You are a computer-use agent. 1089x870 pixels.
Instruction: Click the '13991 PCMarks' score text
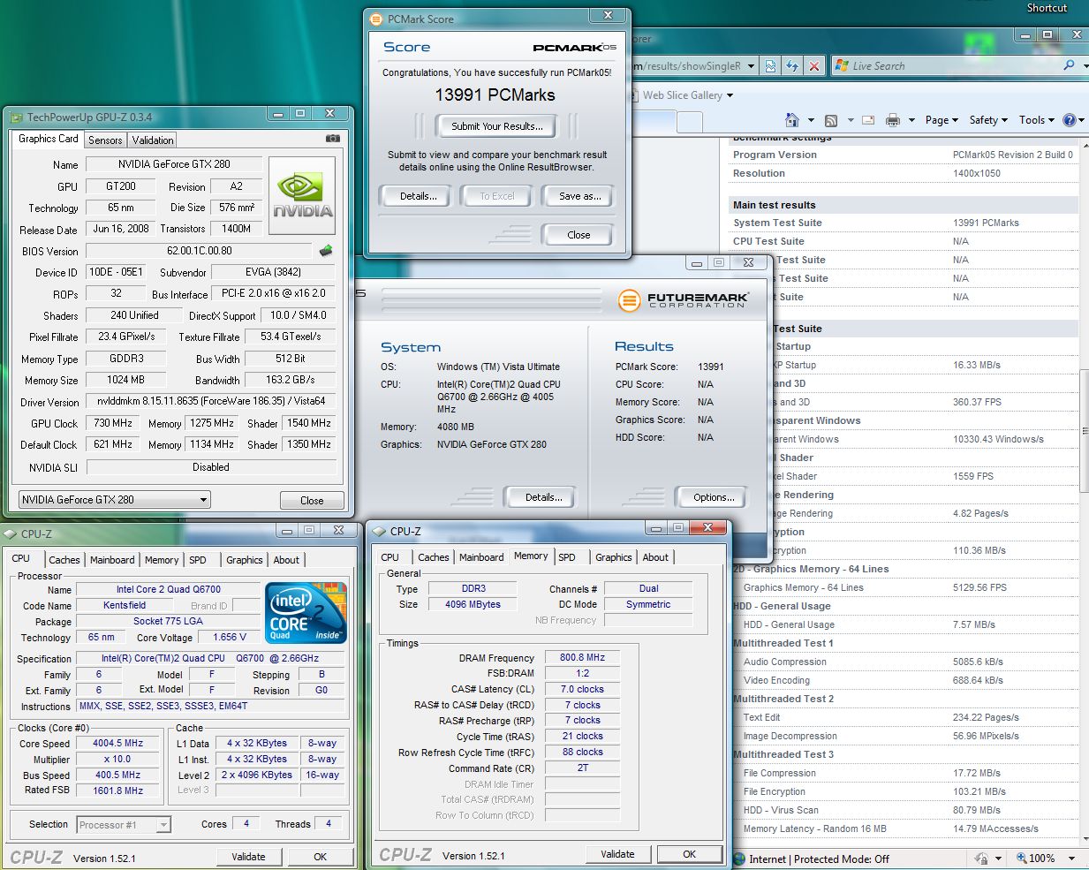[495, 95]
